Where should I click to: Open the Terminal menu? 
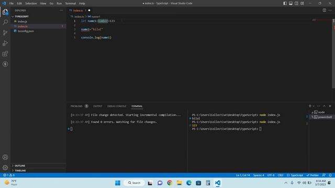coord(71,3)
